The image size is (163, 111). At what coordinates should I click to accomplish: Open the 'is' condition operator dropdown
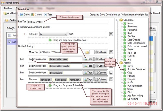click(53, 34)
